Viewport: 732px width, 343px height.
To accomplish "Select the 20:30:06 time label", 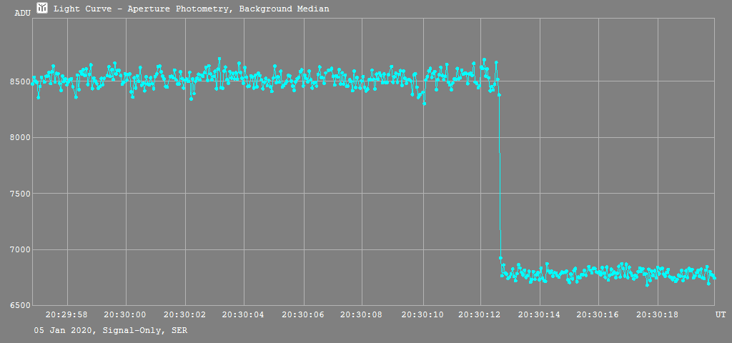I will (304, 314).
